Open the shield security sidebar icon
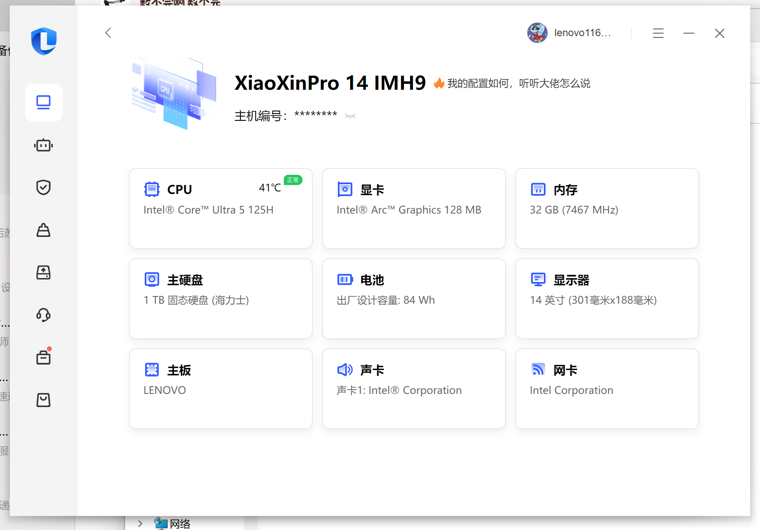Image resolution: width=760 pixels, height=530 pixels. 43,187
